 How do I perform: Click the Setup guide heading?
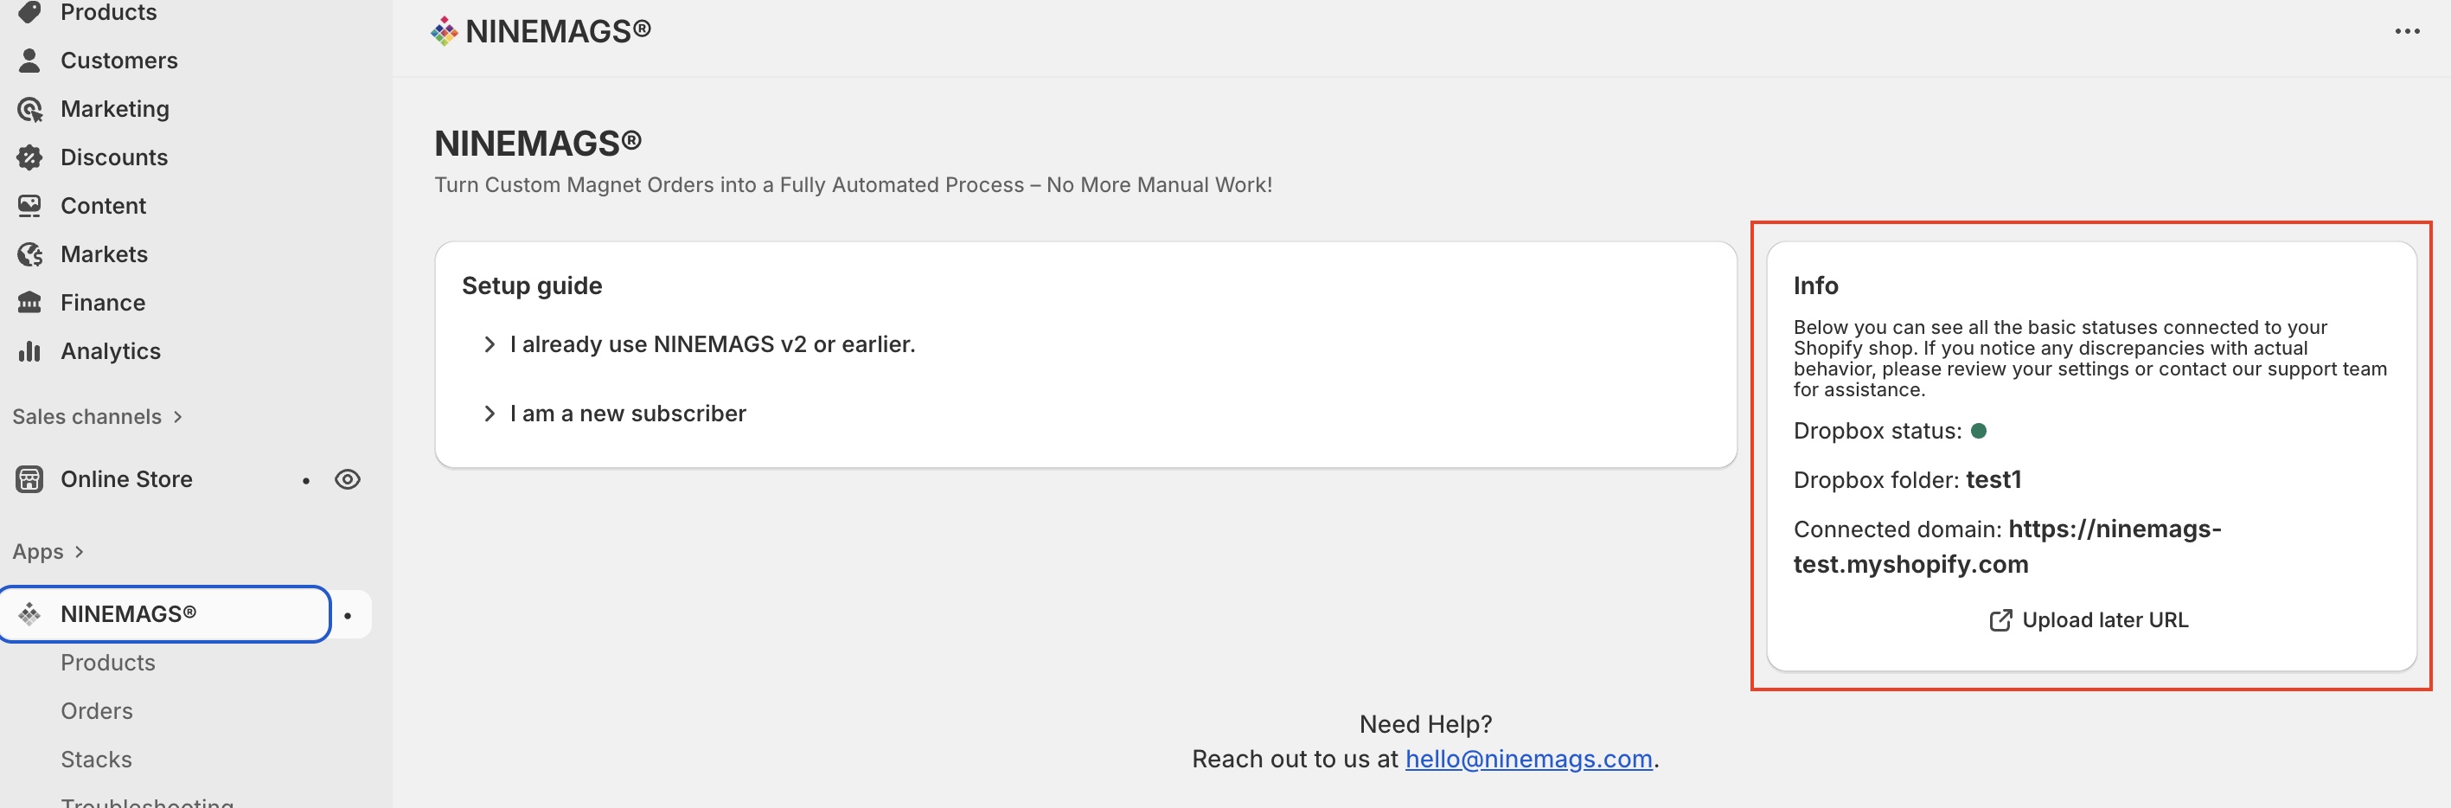(x=532, y=285)
